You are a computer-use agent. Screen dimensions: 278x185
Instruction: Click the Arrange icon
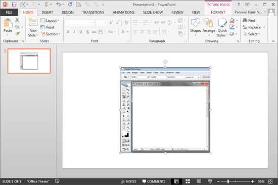coord(209,23)
